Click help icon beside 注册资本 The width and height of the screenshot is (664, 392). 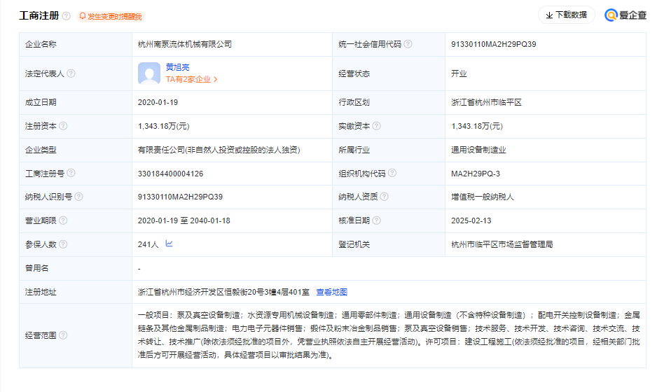click(x=63, y=126)
